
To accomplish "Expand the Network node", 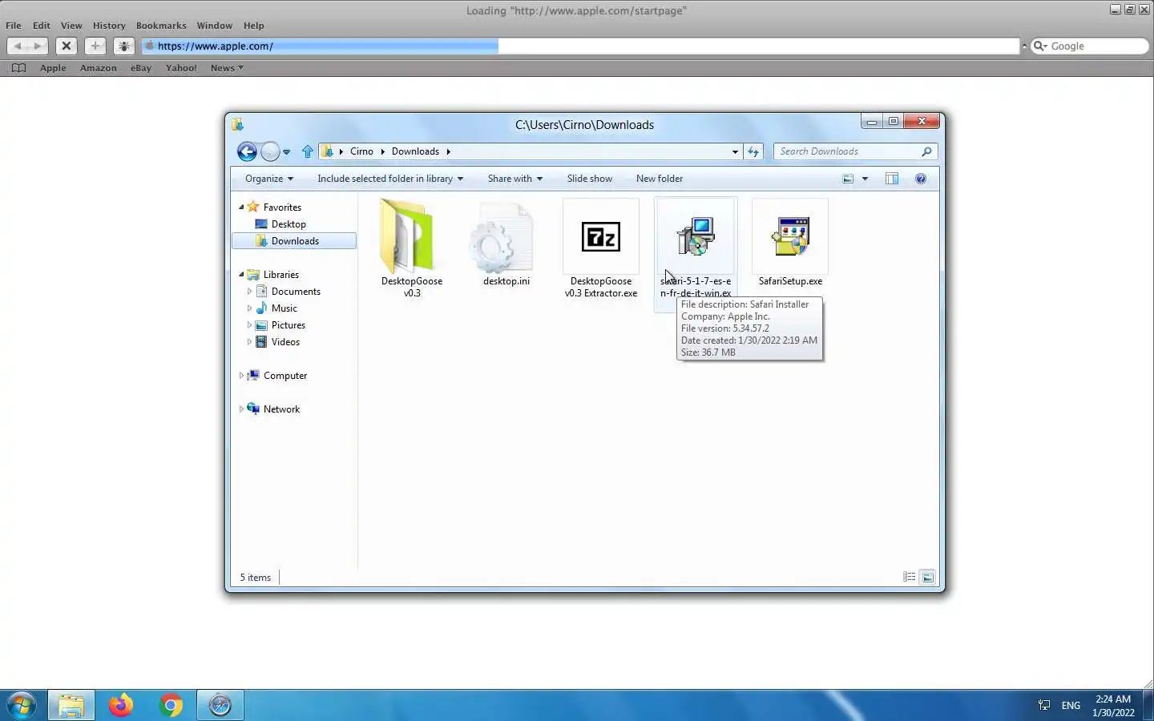I will (x=241, y=409).
